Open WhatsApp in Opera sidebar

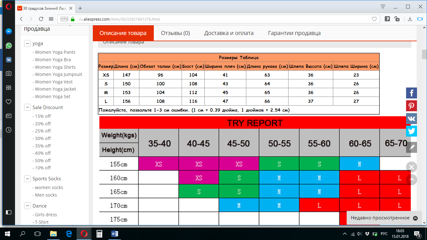coord(8,46)
